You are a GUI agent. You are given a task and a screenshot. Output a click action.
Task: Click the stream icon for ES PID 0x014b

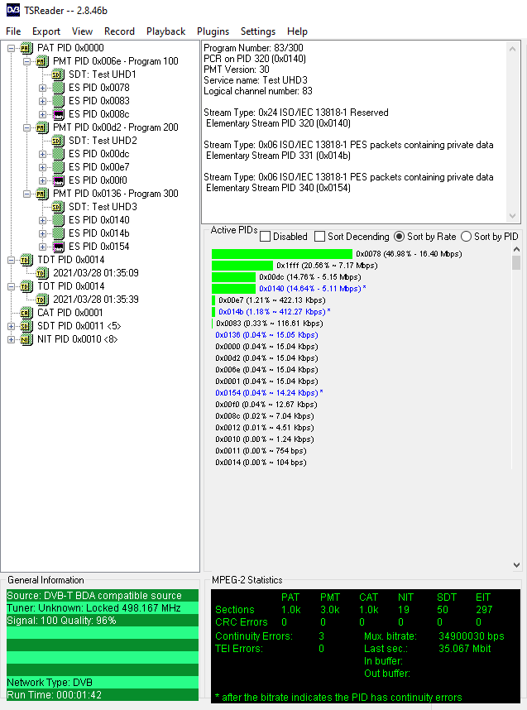58,233
